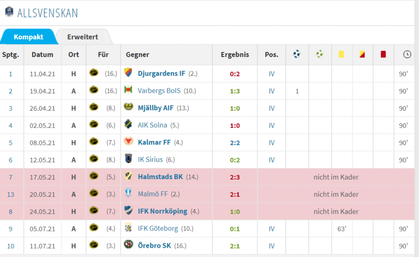
Task: Click the Allsvenskan league logo icon
Action: click(x=9, y=12)
